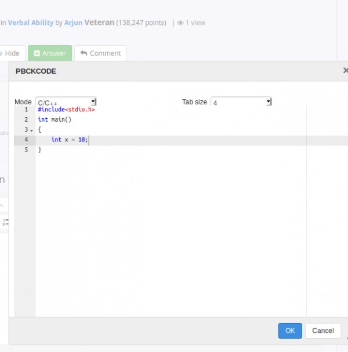Click the empty code editor area below the code
This screenshot has height=352, width=348.
click(168, 232)
